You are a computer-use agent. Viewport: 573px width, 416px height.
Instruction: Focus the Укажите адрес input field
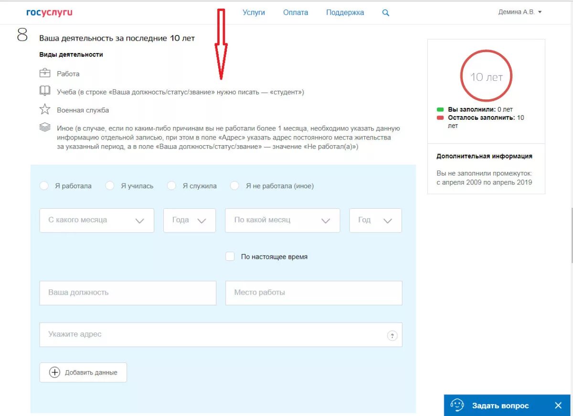point(221,334)
